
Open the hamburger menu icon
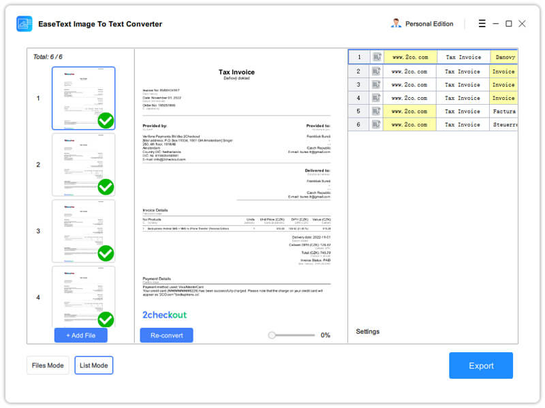tap(482, 24)
